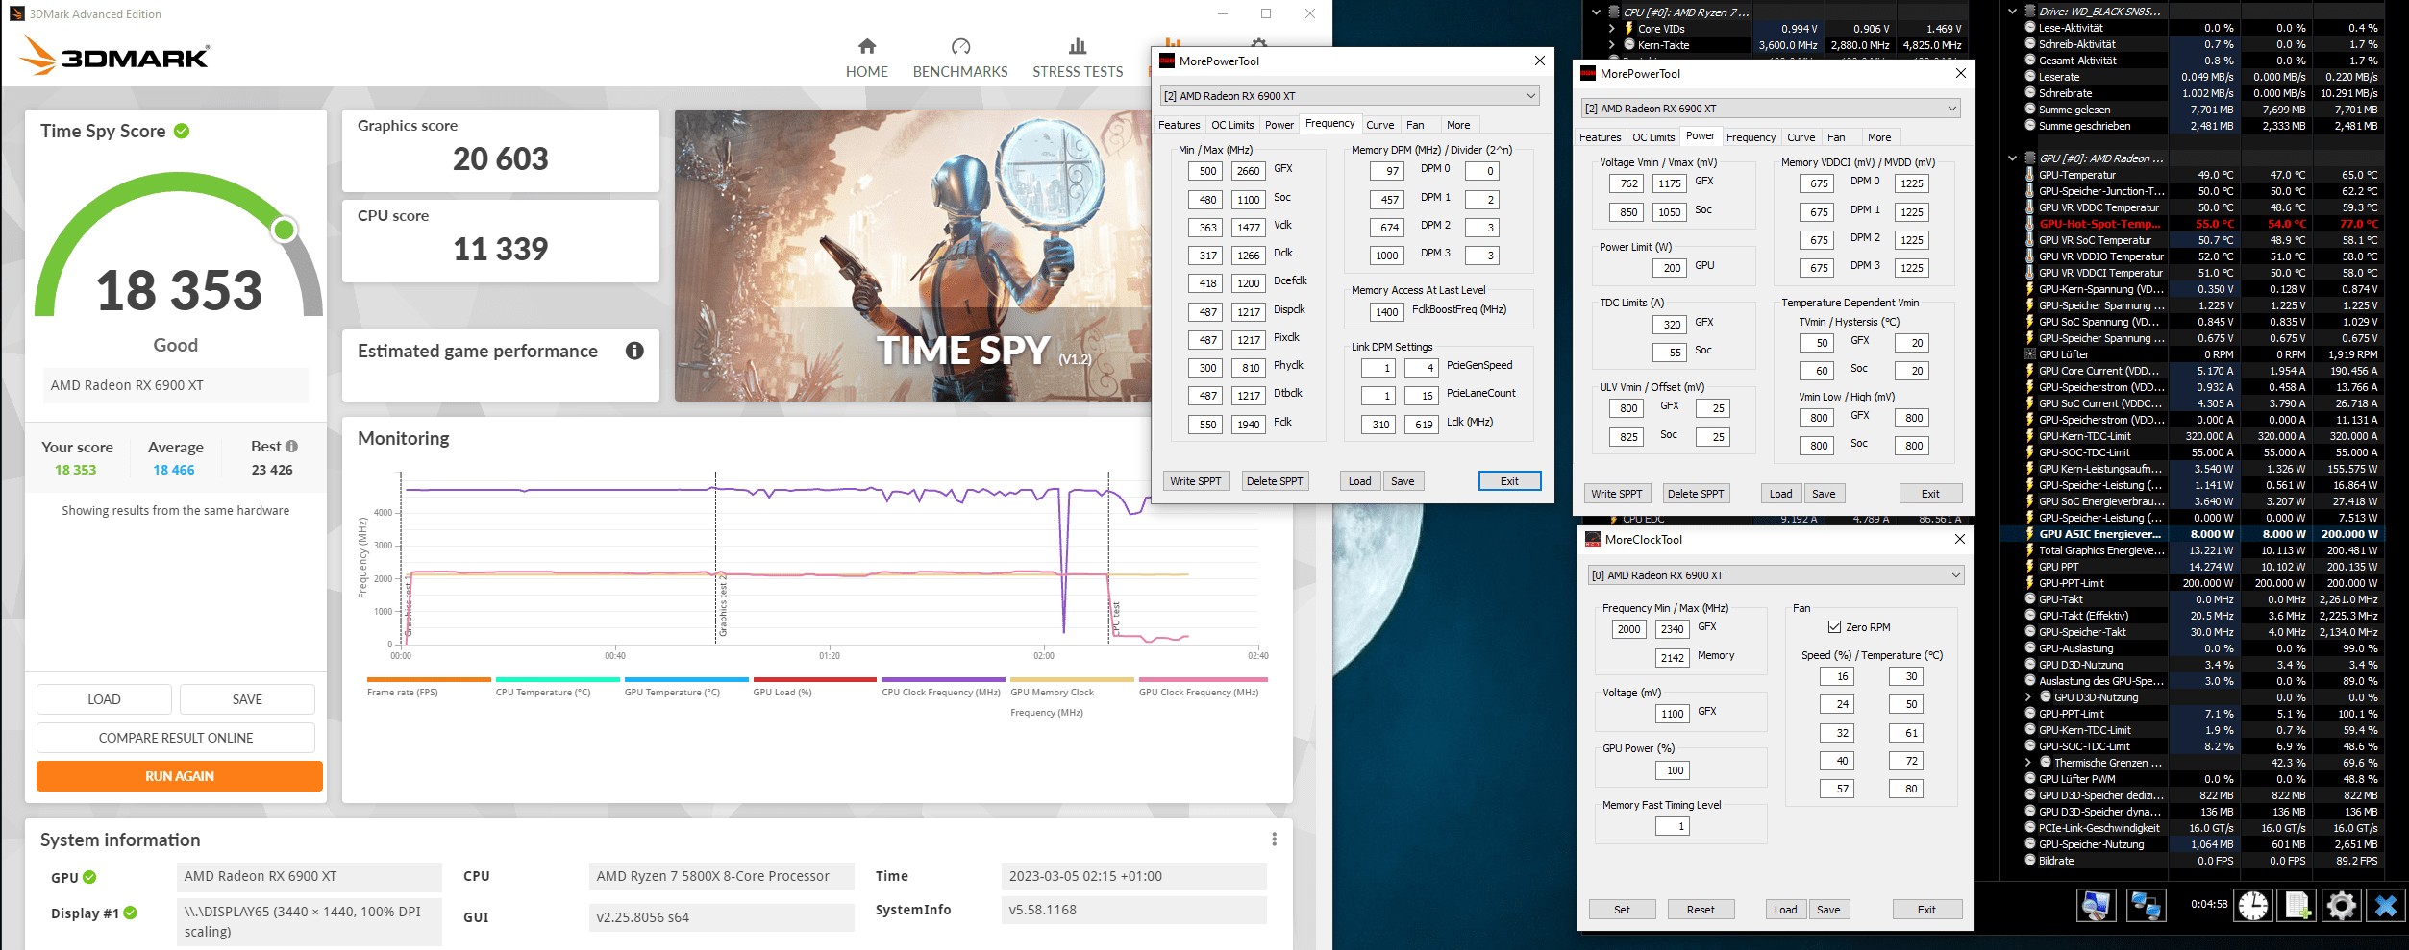Screen dimensions: 2409x950
Task: Open the System information three-dot menu
Action: [1274, 840]
